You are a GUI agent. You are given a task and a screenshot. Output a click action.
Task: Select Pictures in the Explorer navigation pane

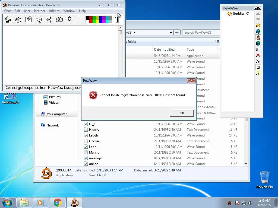[52, 97]
